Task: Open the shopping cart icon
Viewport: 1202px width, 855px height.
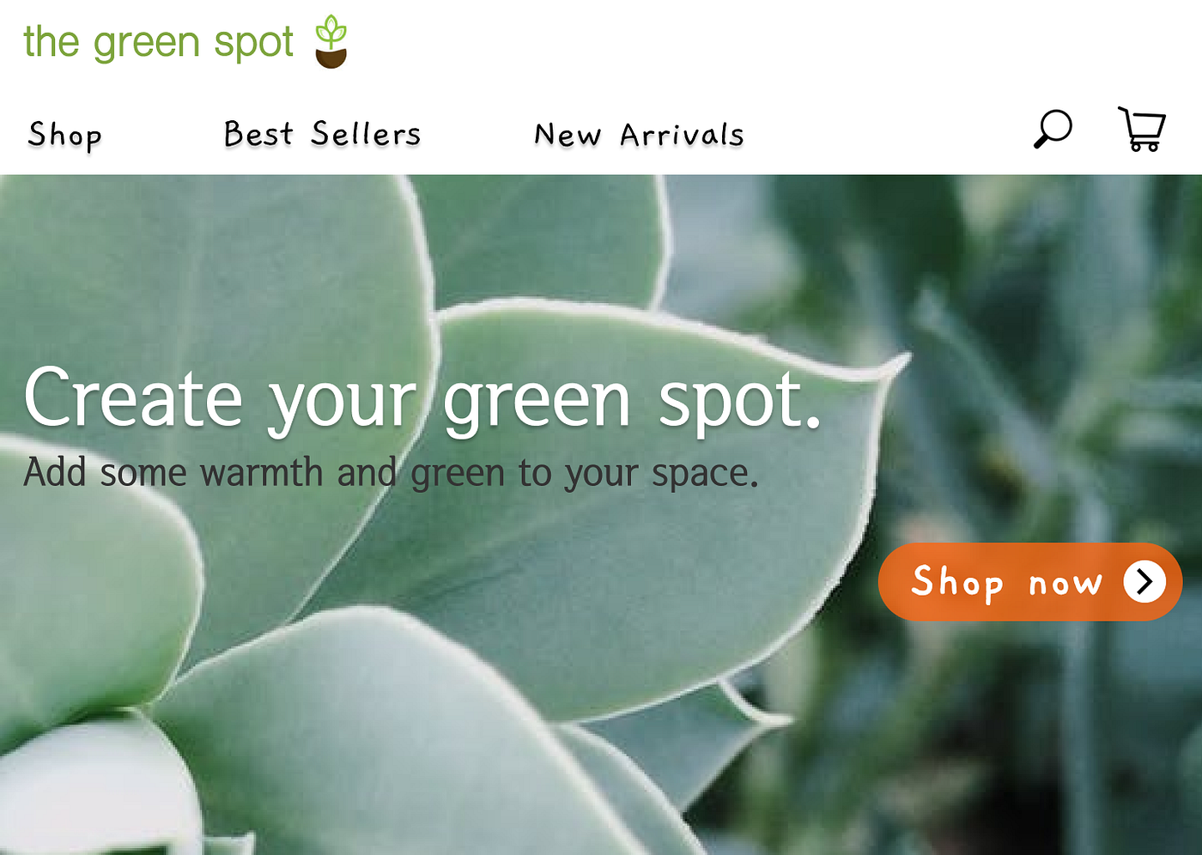Action: tap(1142, 130)
